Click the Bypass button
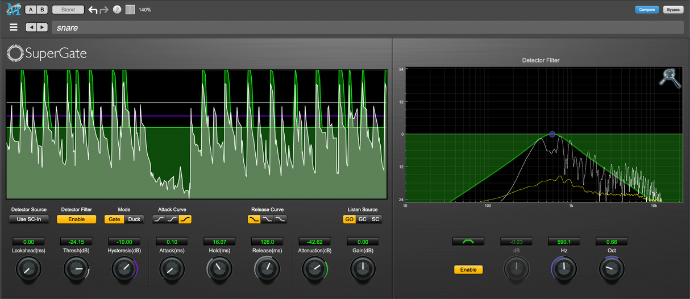This screenshot has height=299, width=690. (673, 10)
